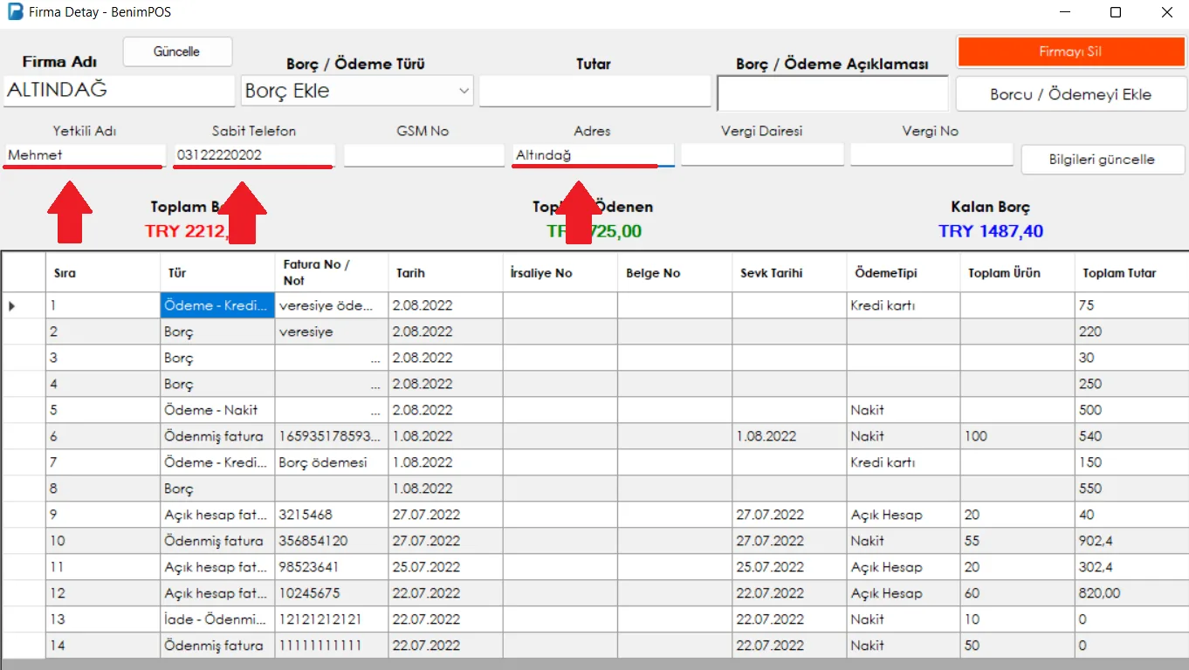Click the Sabit Telefon field
The width and height of the screenshot is (1189, 670).
254,155
